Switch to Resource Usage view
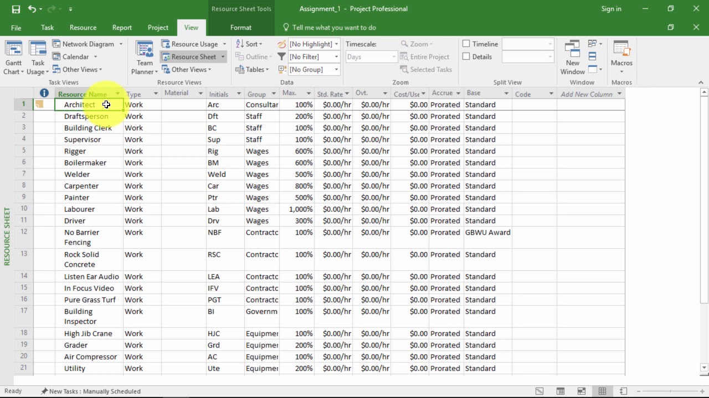The height and width of the screenshot is (398, 709). 194,44
